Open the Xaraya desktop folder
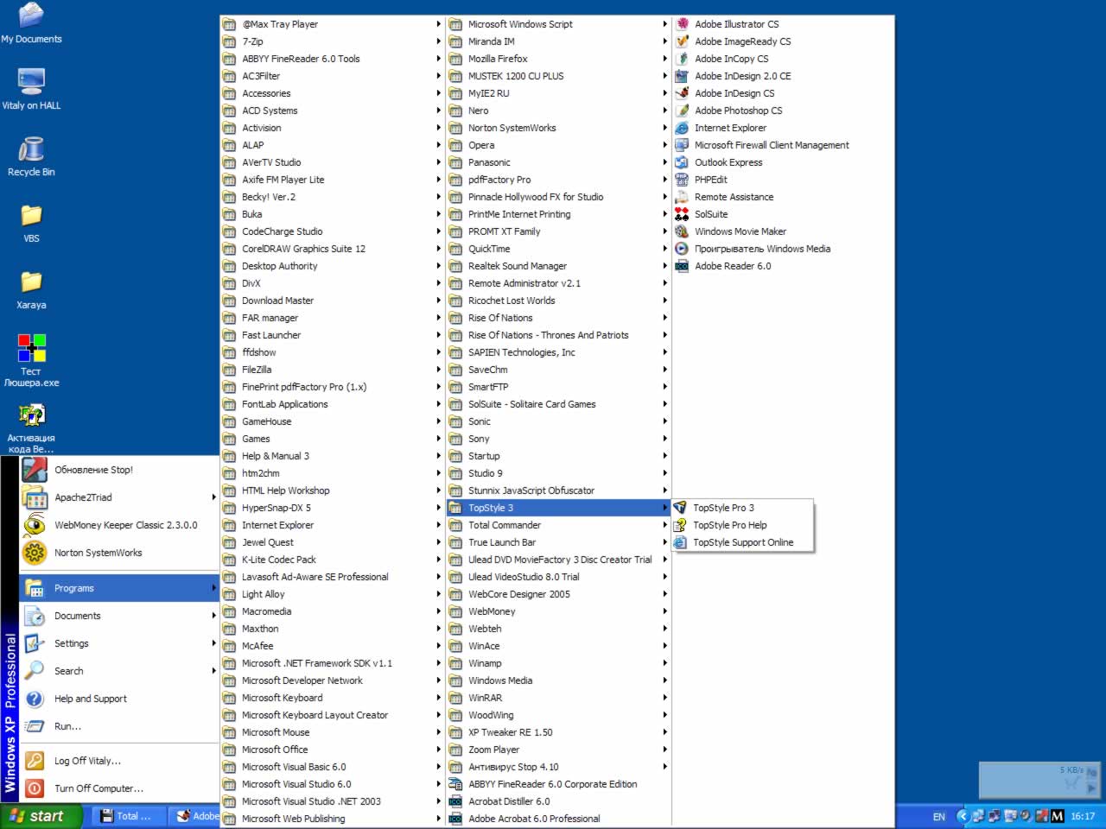Image resolution: width=1106 pixels, height=829 pixels. pyautogui.click(x=31, y=289)
